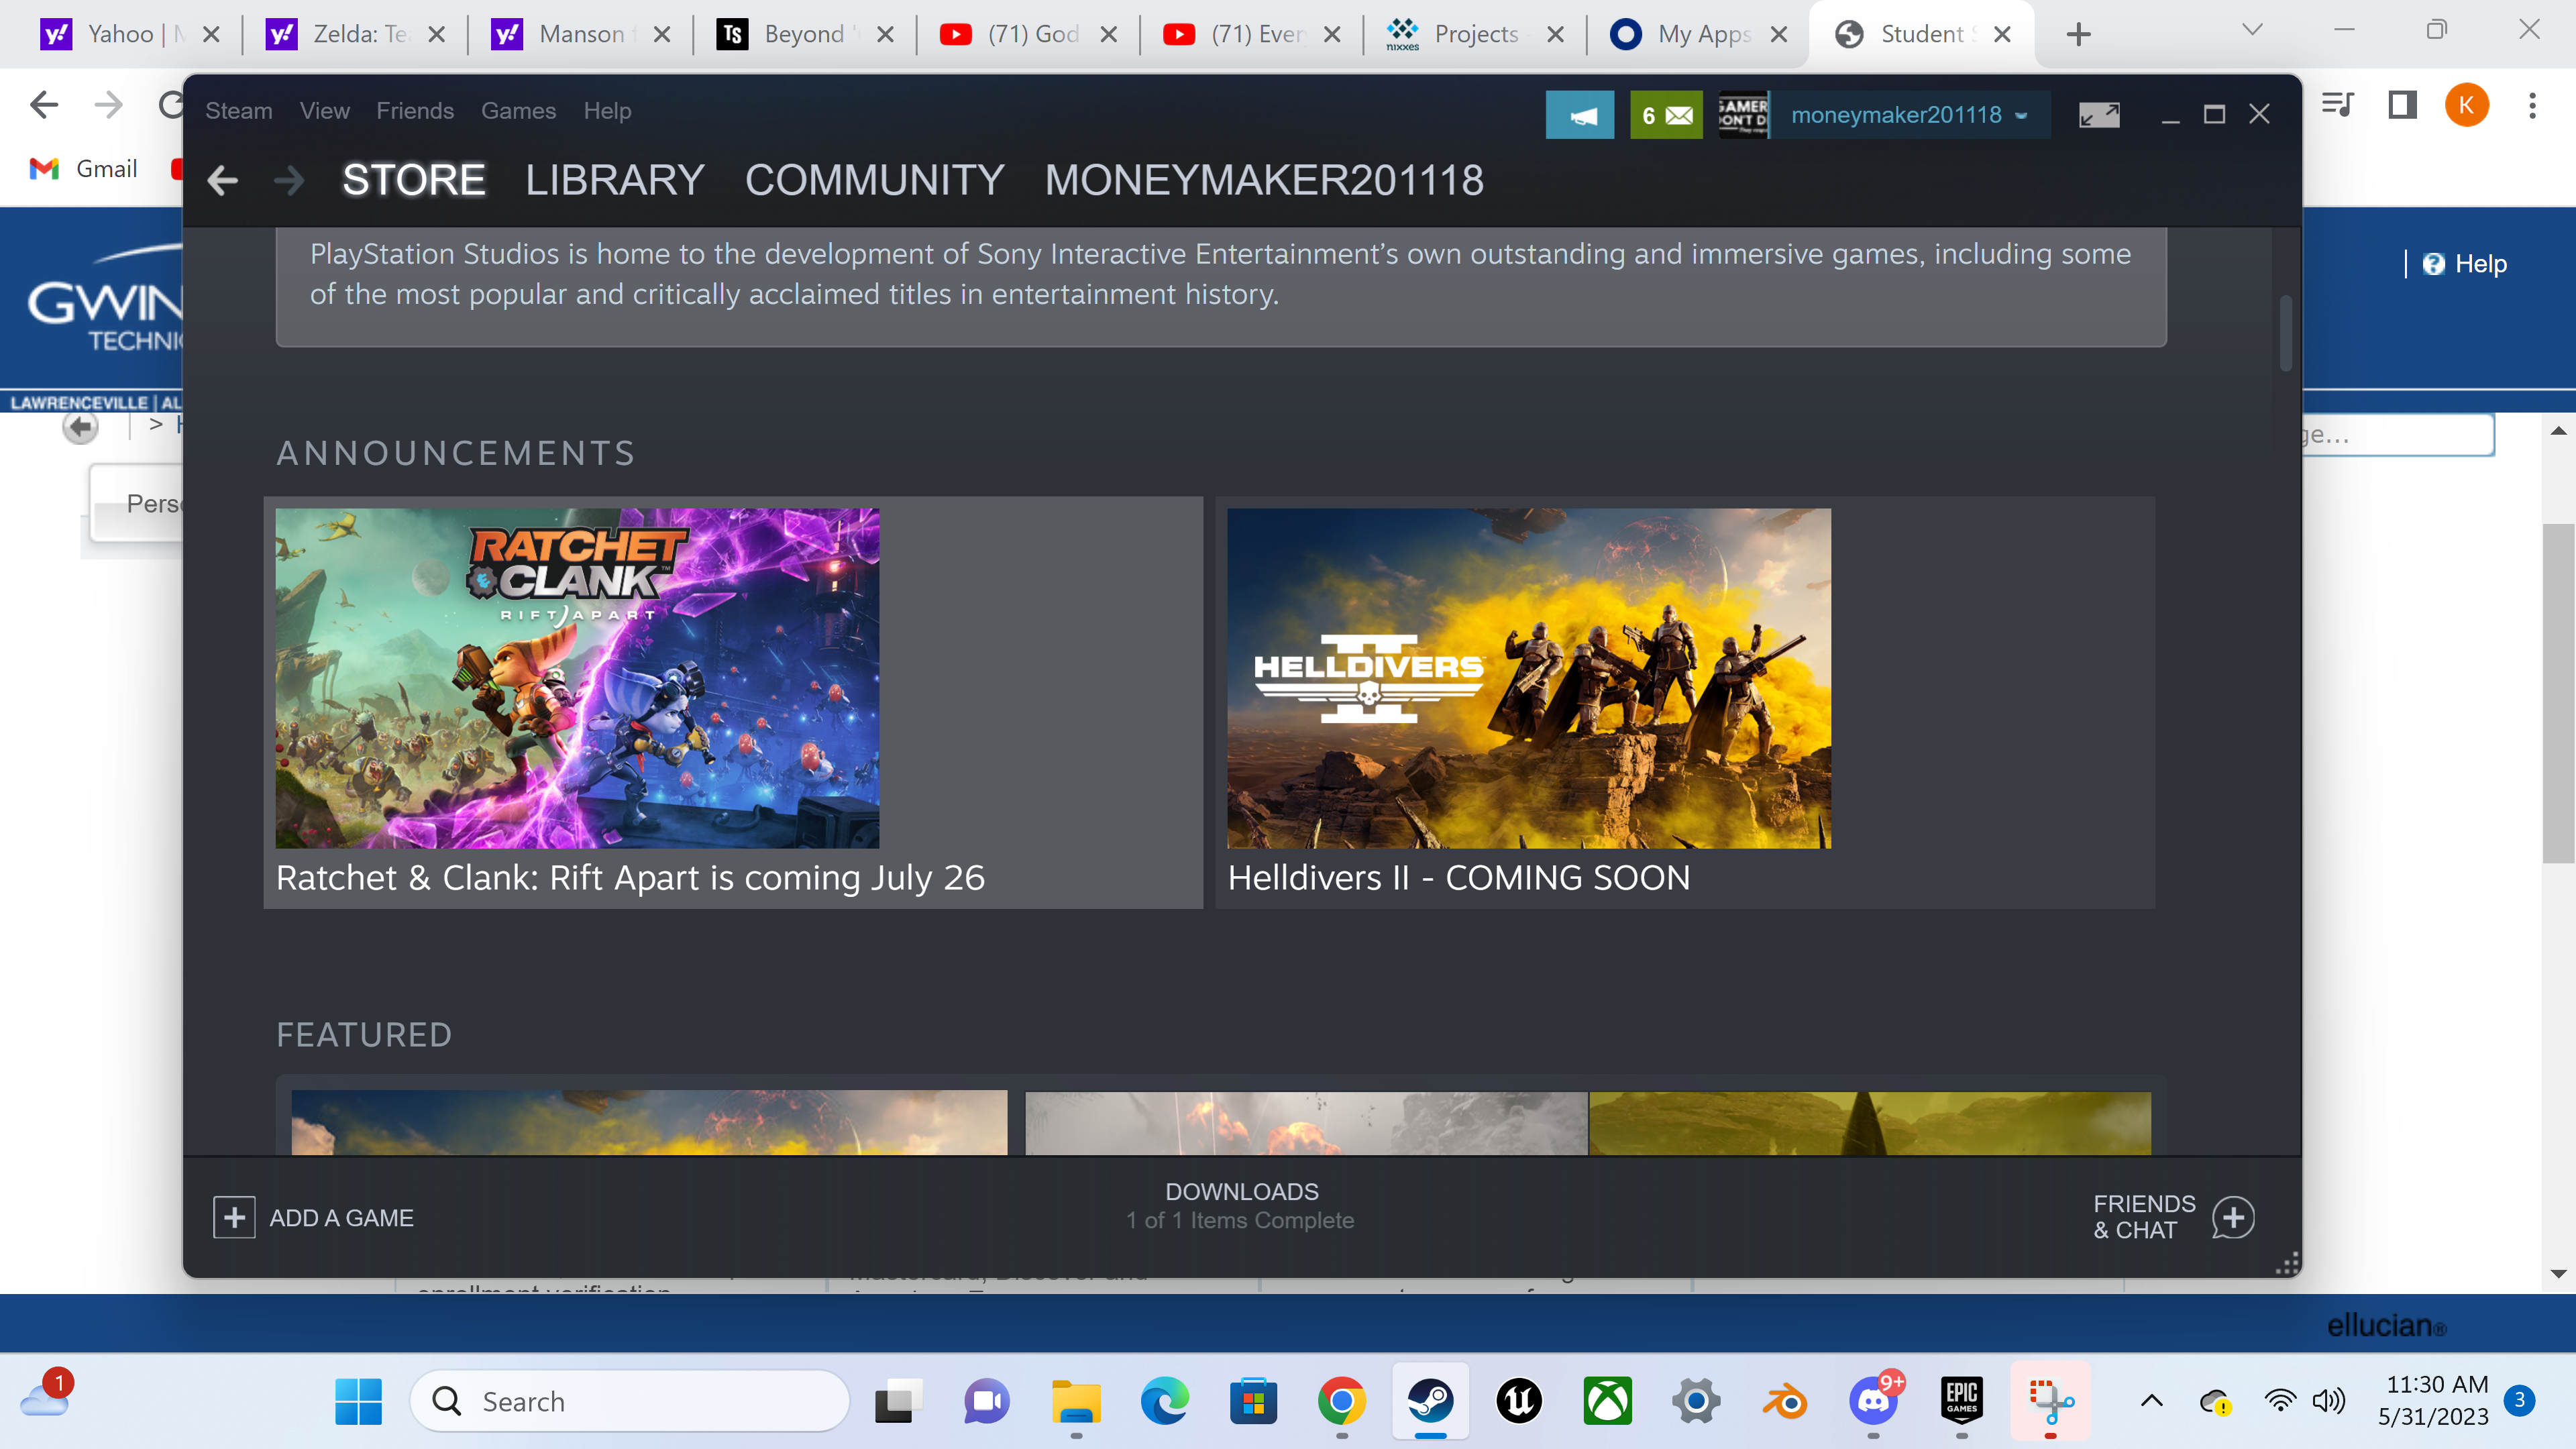This screenshot has height=1449, width=2576.
Task: Open Xbox app from taskbar
Action: (x=1608, y=1401)
